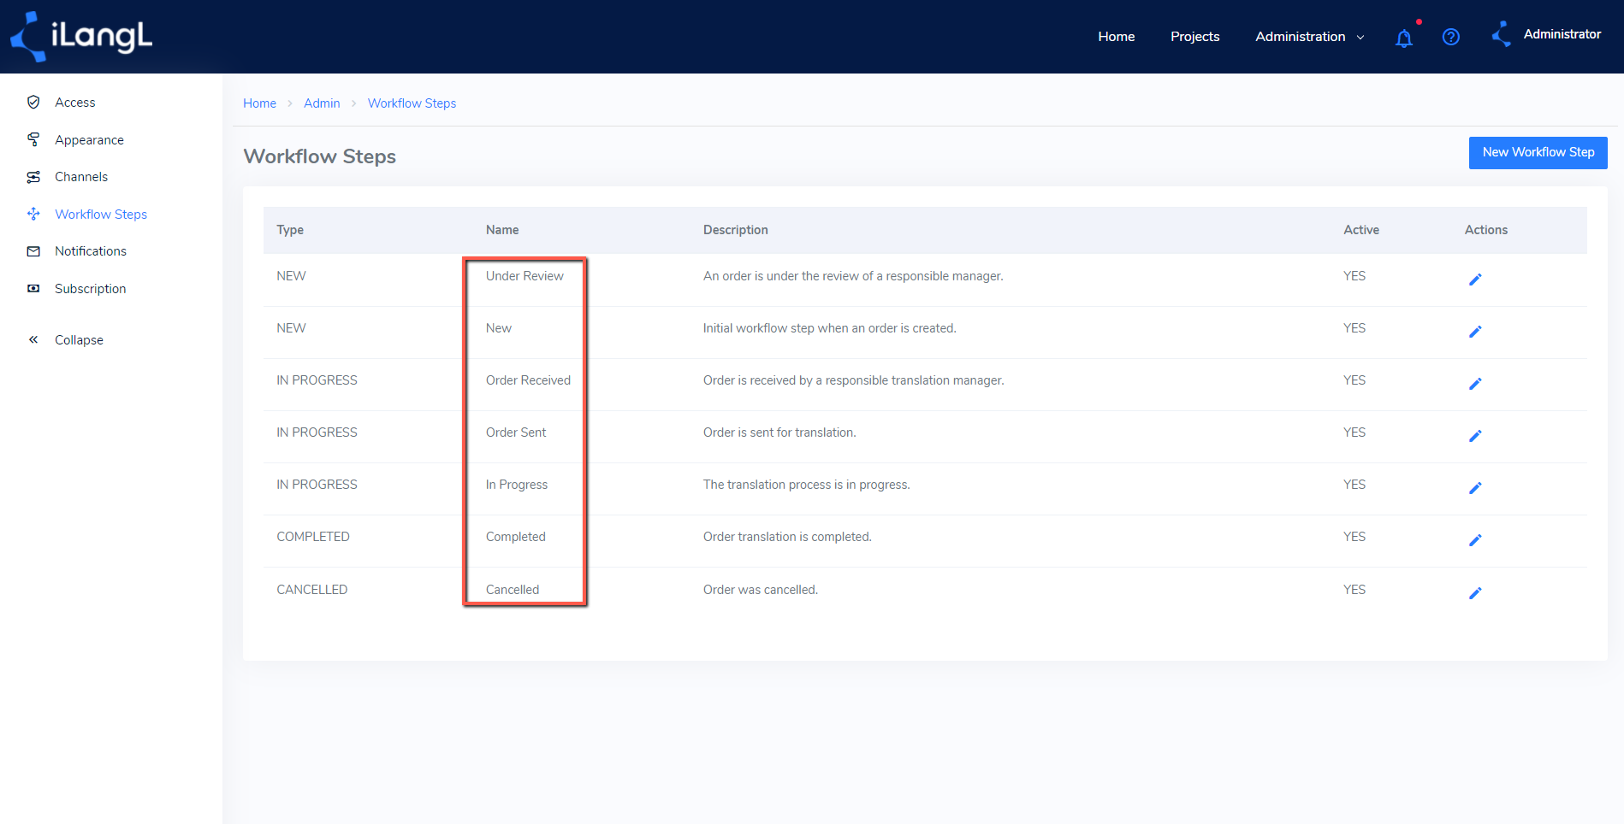
Task: Edit the Under Review workflow step
Action: tap(1475, 280)
